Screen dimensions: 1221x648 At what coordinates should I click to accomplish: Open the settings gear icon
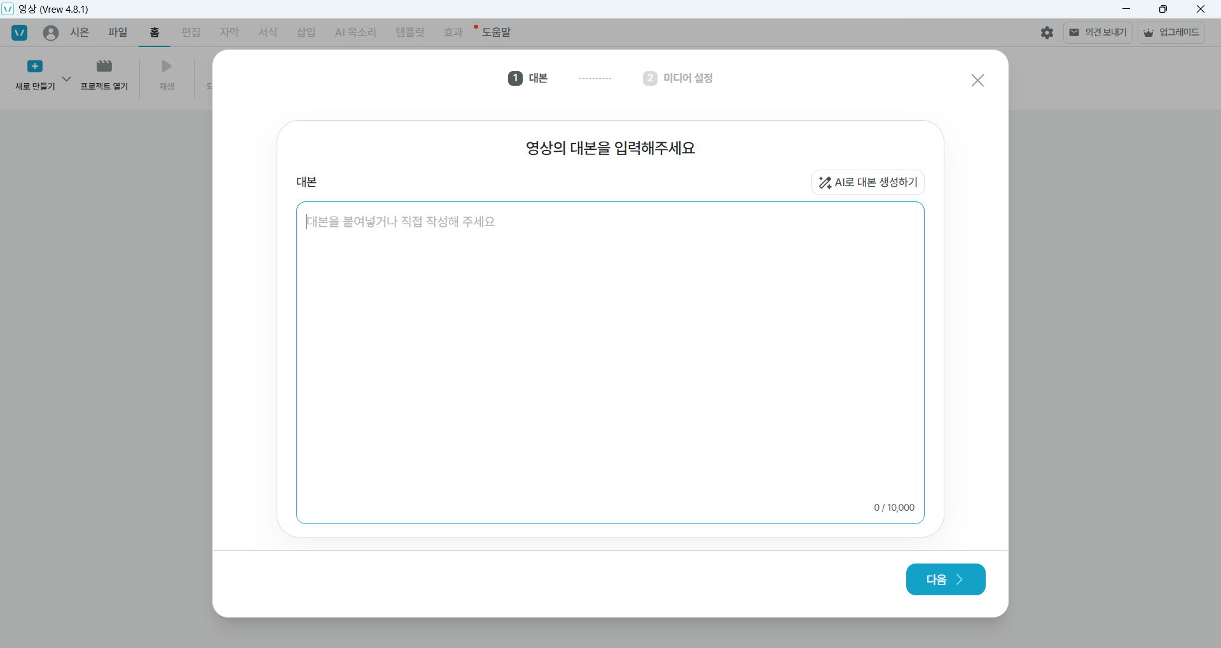pos(1047,32)
